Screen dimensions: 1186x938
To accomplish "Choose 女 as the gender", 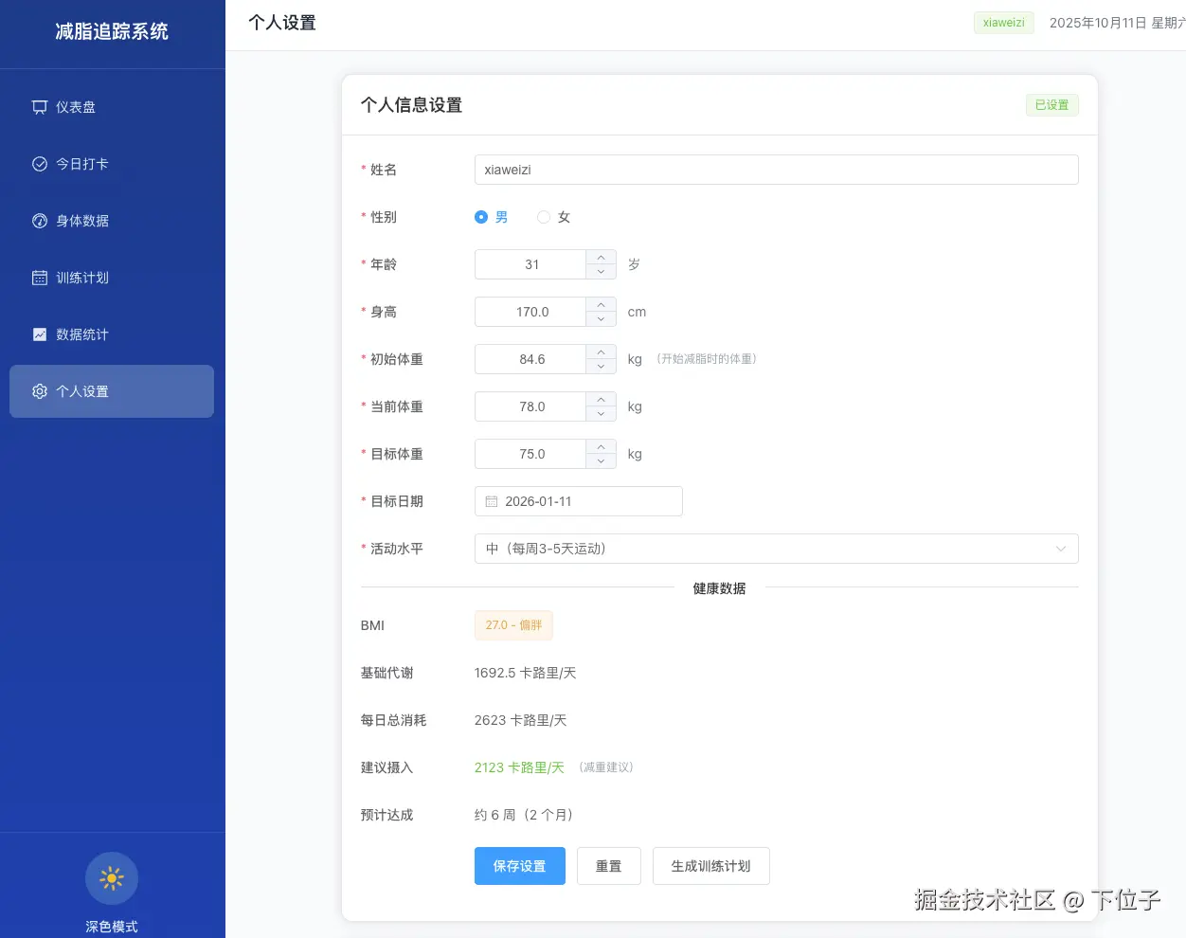I will coord(544,217).
